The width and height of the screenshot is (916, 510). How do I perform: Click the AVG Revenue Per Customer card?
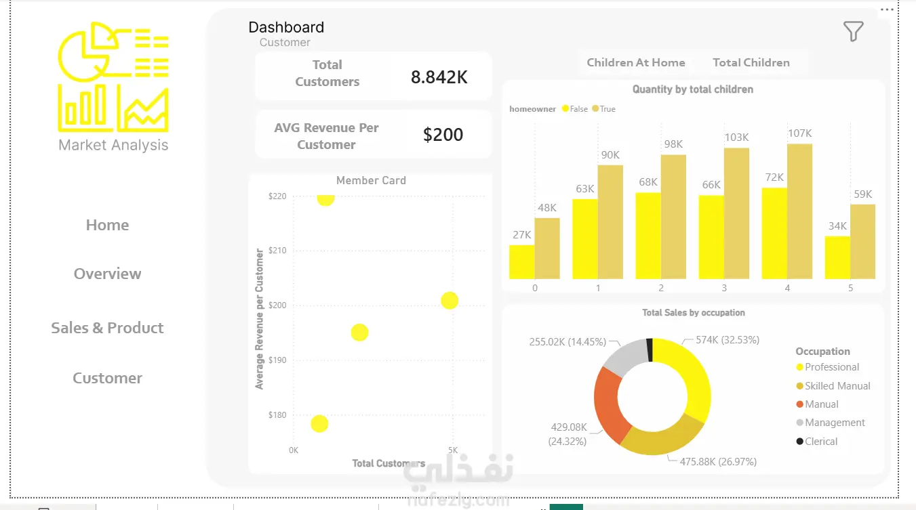pyautogui.click(x=374, y=135)
